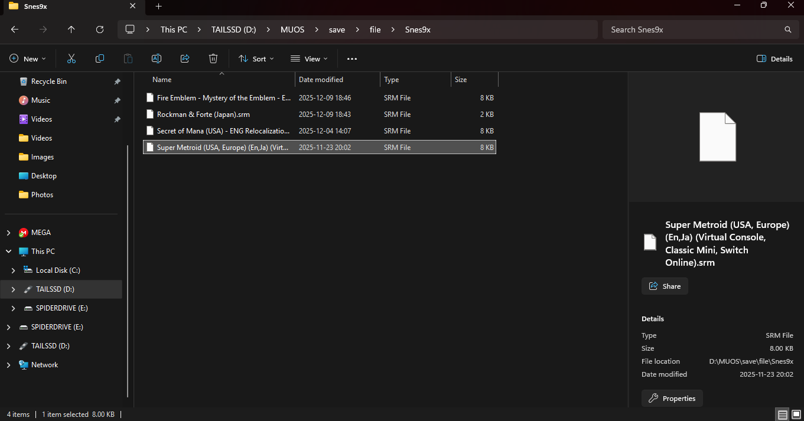This screenshot has height=421, width=804.
Task: Click the Rename icon in toolbar
Action: [x=157, y=58]
